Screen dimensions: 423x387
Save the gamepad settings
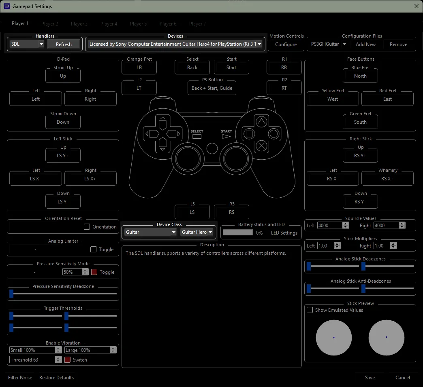pos(370,378)
